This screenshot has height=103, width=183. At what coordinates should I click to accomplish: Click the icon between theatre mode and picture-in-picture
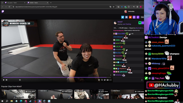105,80
